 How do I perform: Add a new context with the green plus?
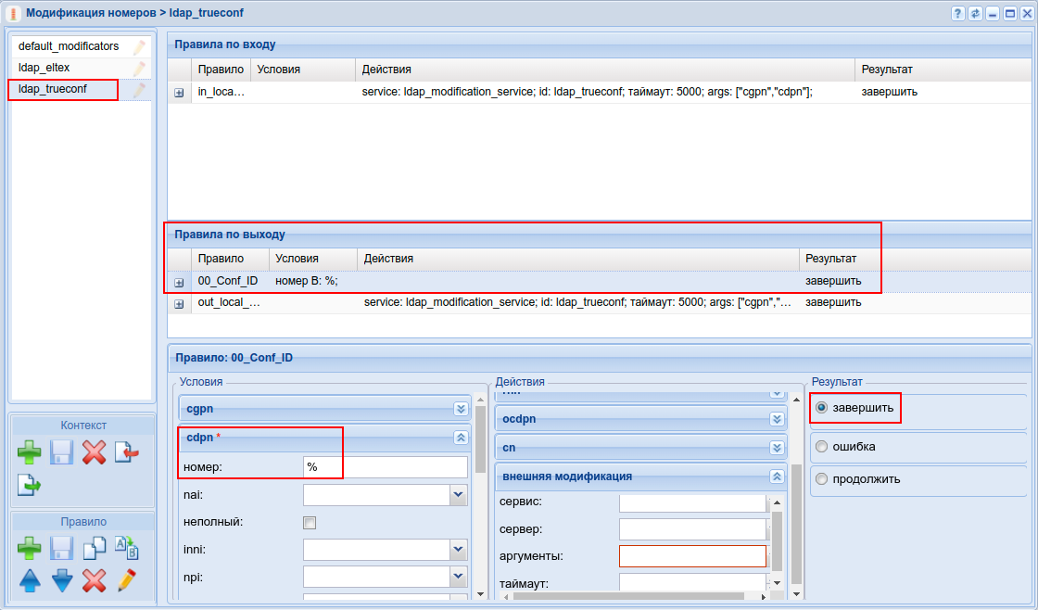(30, 453)
